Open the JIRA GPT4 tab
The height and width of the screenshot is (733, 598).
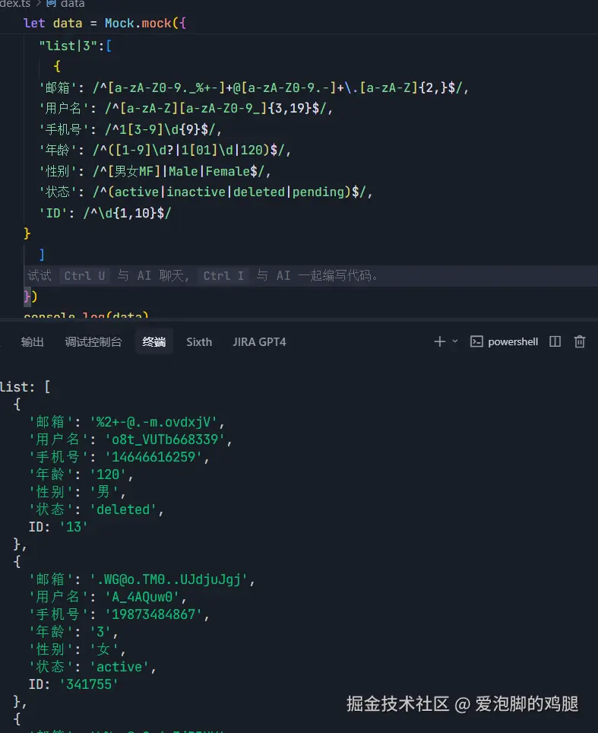click(259, 342)
